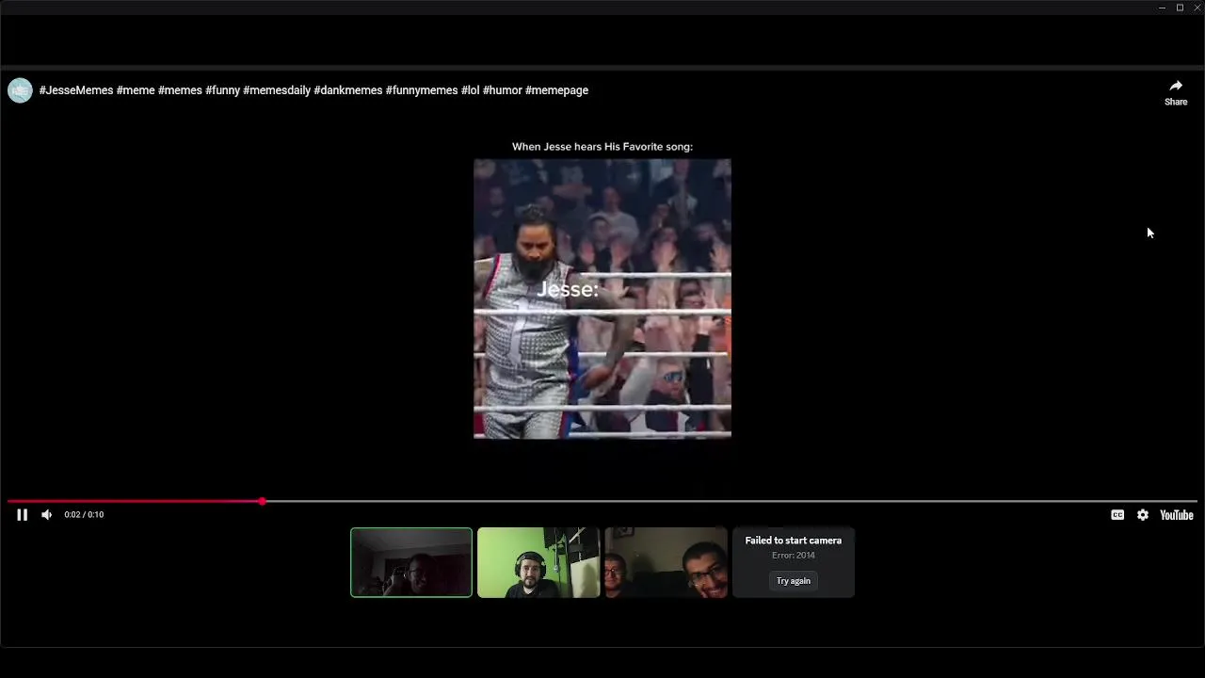Click the video frame with 'Jesse:' caption
Screen dimensions: 1205x678
602,299
